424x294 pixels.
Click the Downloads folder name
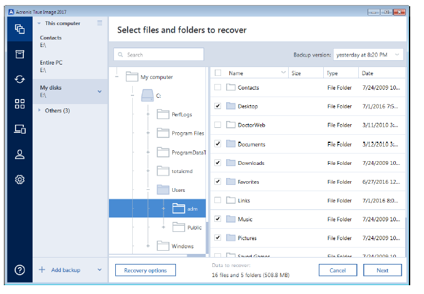(251, 163)
